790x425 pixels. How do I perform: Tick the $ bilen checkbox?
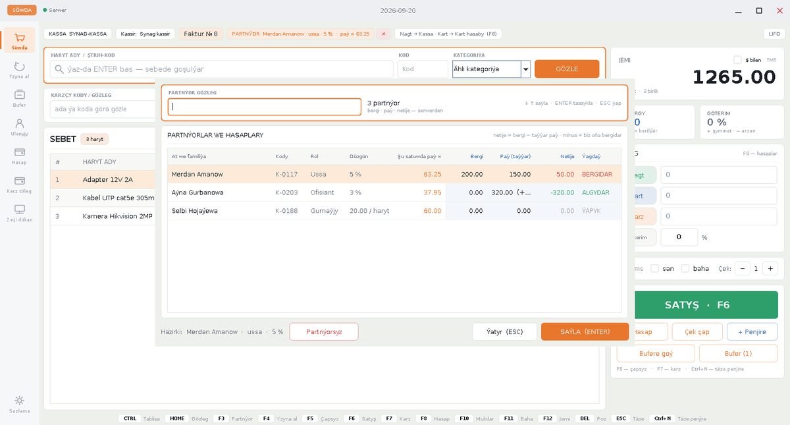click(737, 60)
